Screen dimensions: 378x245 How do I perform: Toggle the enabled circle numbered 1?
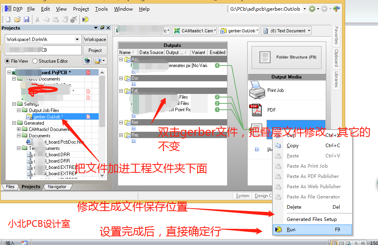217,110
